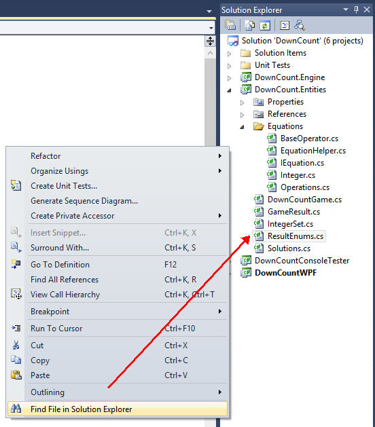Click the editor scrollbar up arrow
Viewport: 375px width, 427px height.
[210, 54]
